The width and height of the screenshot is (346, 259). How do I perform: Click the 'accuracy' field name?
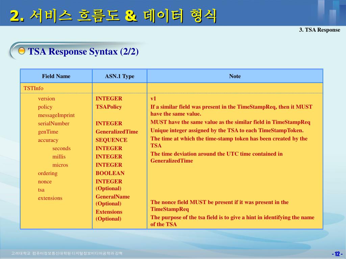[x=48, y=140]
